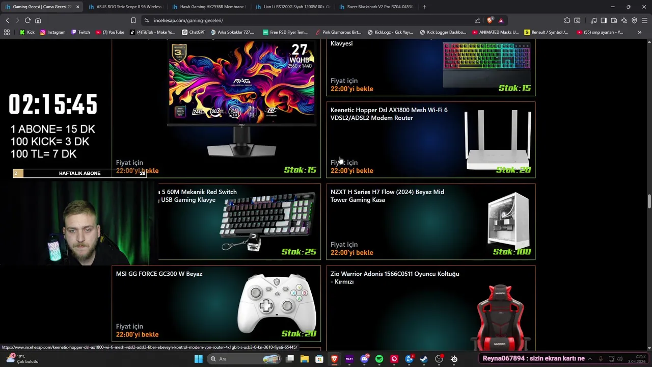
Task: Open the KickLogz bookmark
Action: coord(390,32)
